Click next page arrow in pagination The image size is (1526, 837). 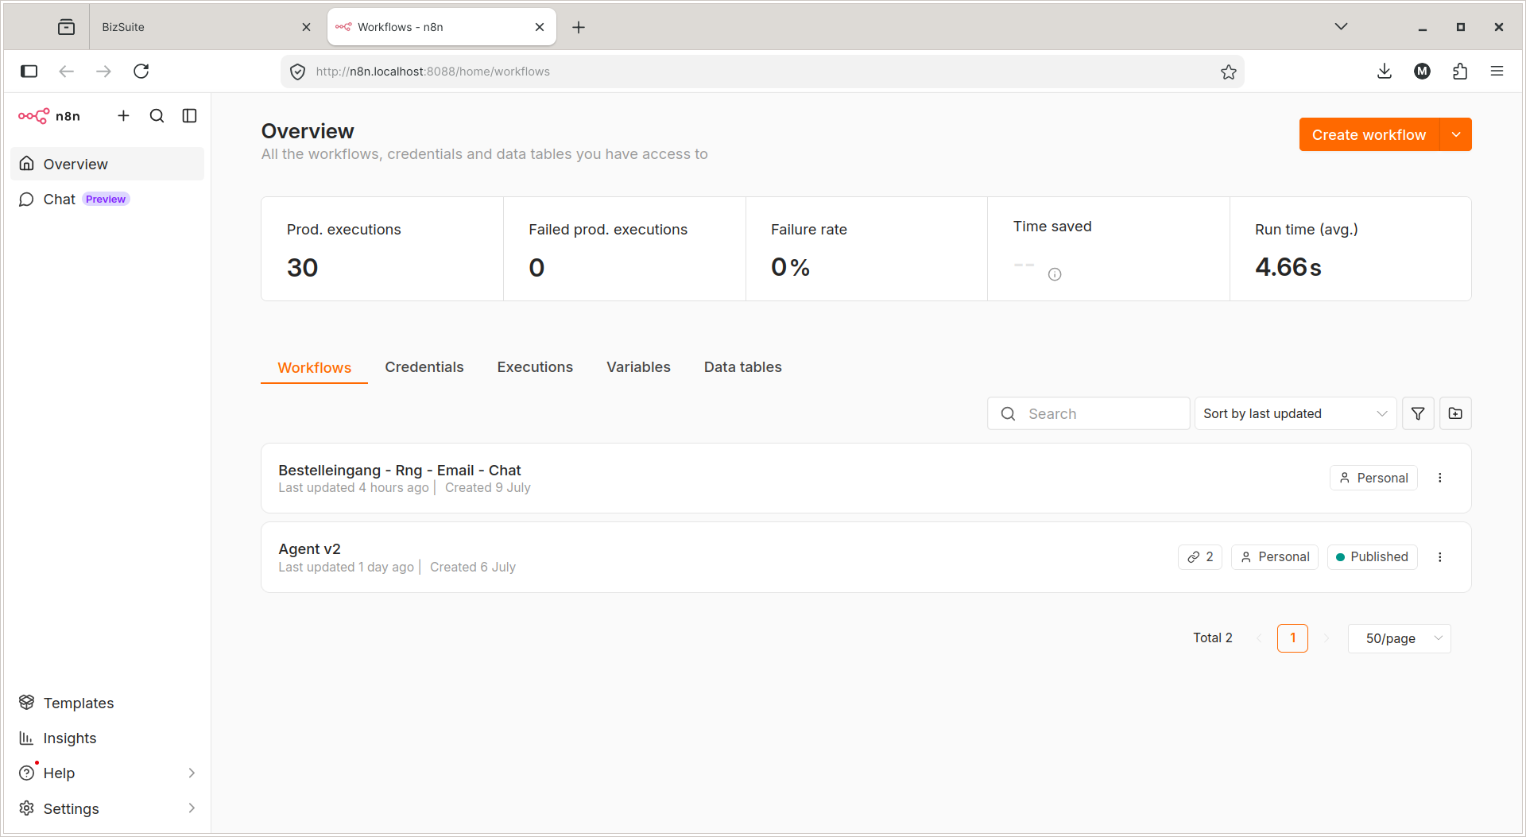tap(1326, 638)
